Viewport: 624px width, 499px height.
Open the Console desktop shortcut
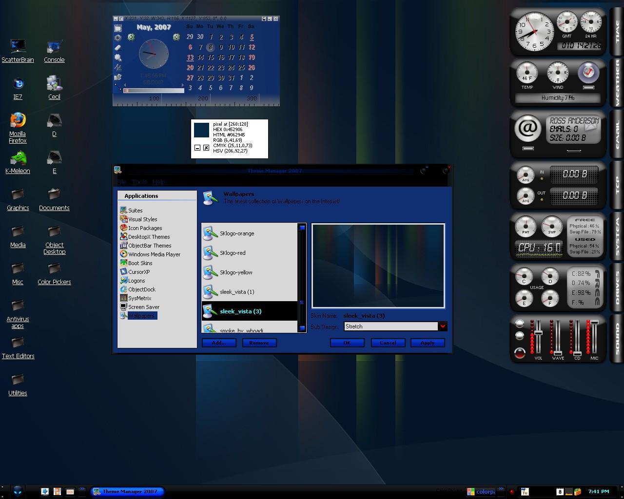54,51
